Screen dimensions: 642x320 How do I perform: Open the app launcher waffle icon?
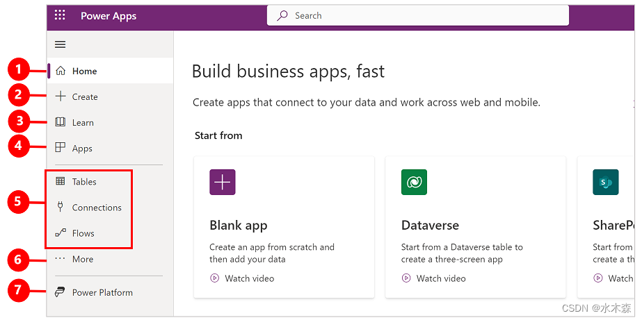[x=61, y=15]
